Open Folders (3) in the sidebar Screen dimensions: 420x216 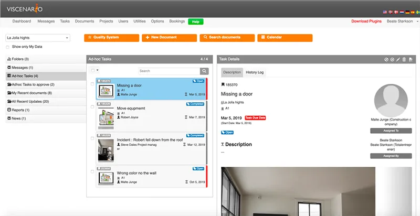(x=46, y=59)
